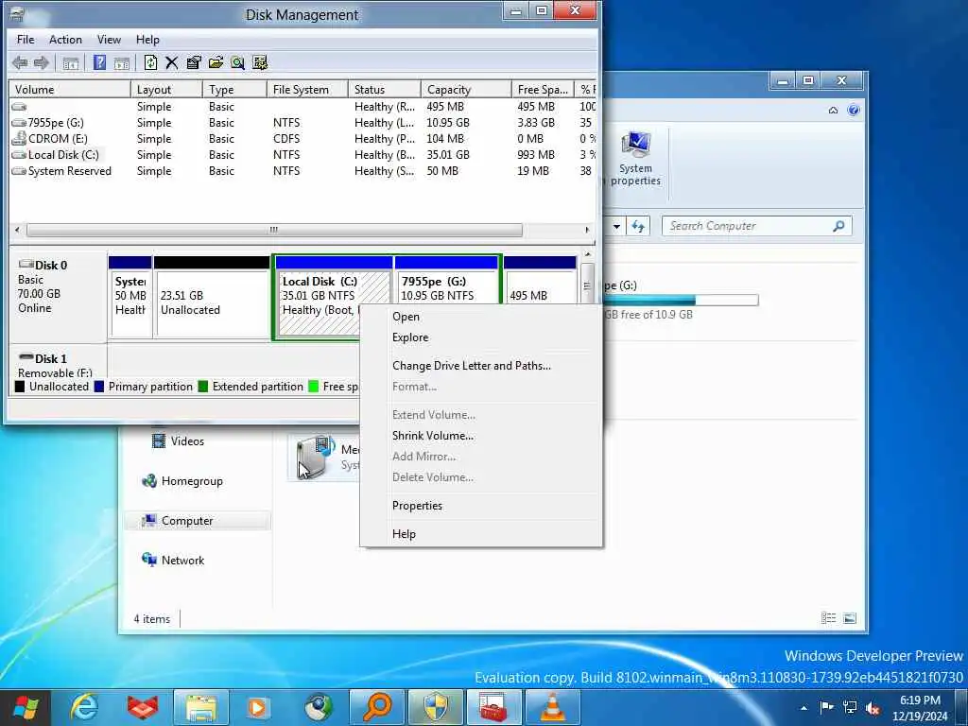Select Shrink Volume... from context menu

tap(481, 436)
